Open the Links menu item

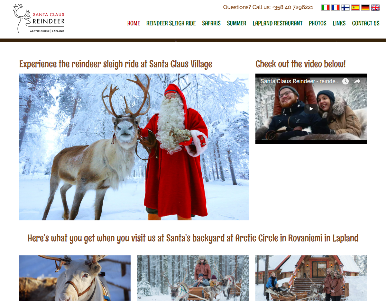pyautogui.click(x=339, y=23)
